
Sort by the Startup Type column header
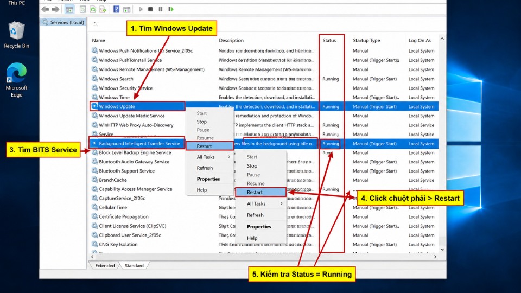coord(366,40)
